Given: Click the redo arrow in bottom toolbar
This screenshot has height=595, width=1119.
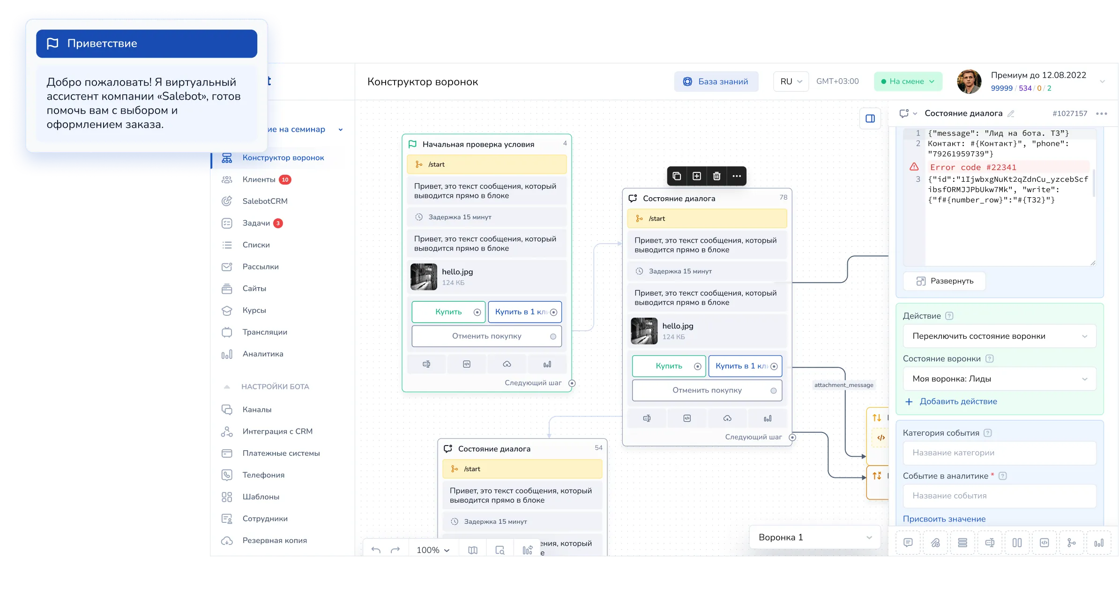Looking at the screenshot, I should point(395,550).
